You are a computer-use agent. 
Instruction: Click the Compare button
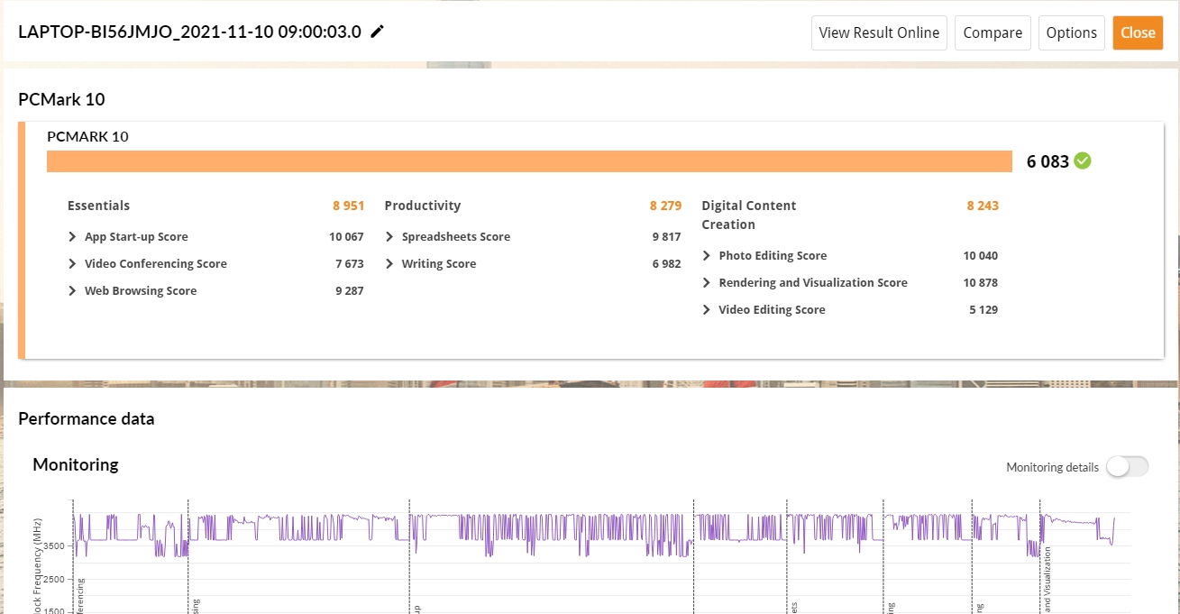(x=992, y=32)
